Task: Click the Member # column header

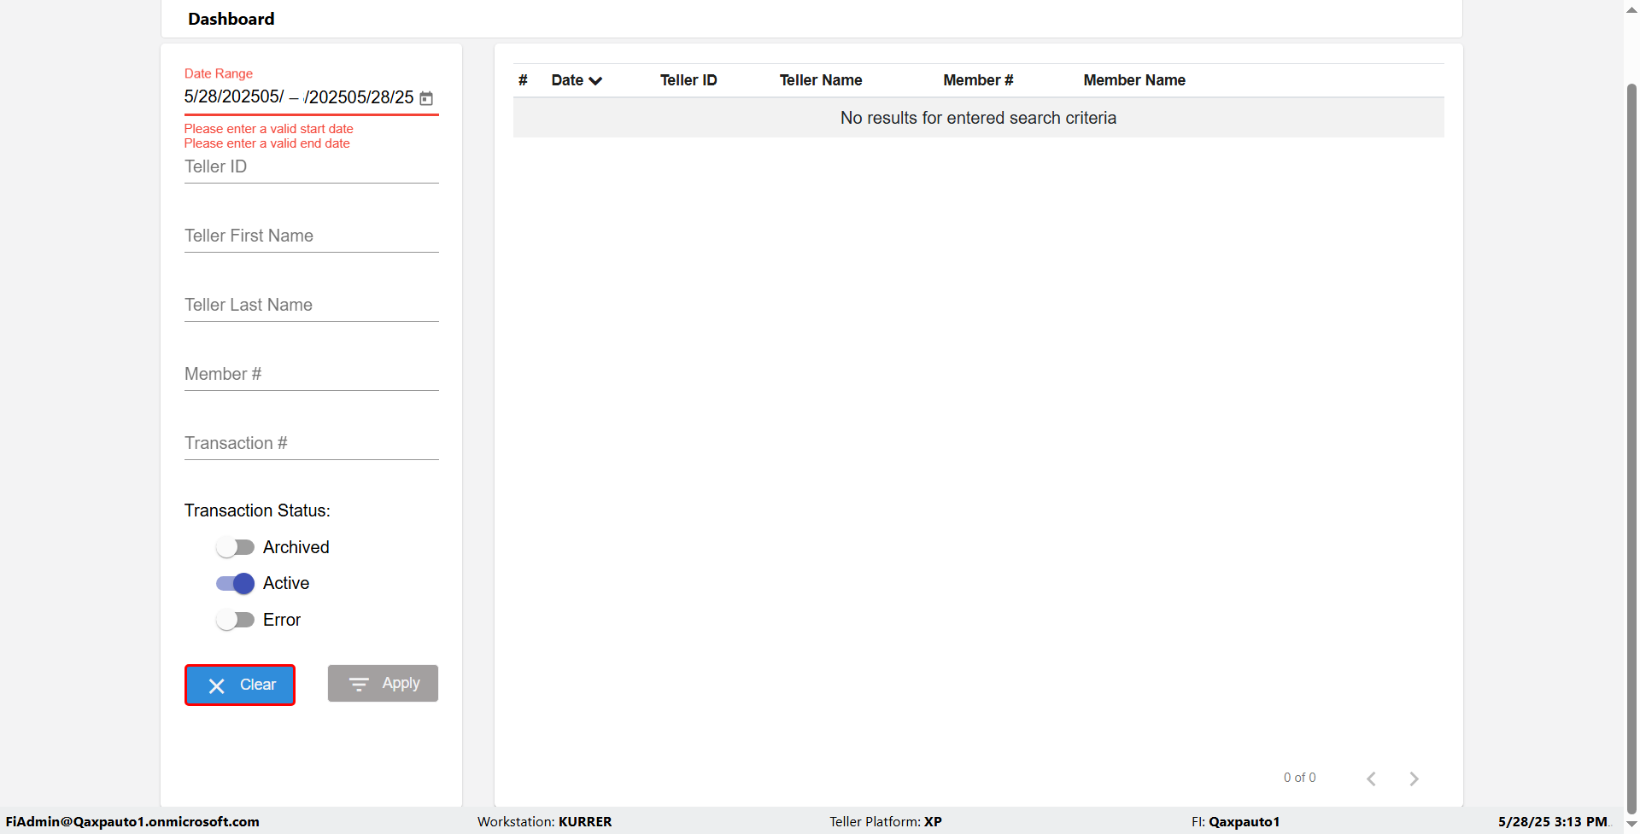Action: tap(978, 80)
